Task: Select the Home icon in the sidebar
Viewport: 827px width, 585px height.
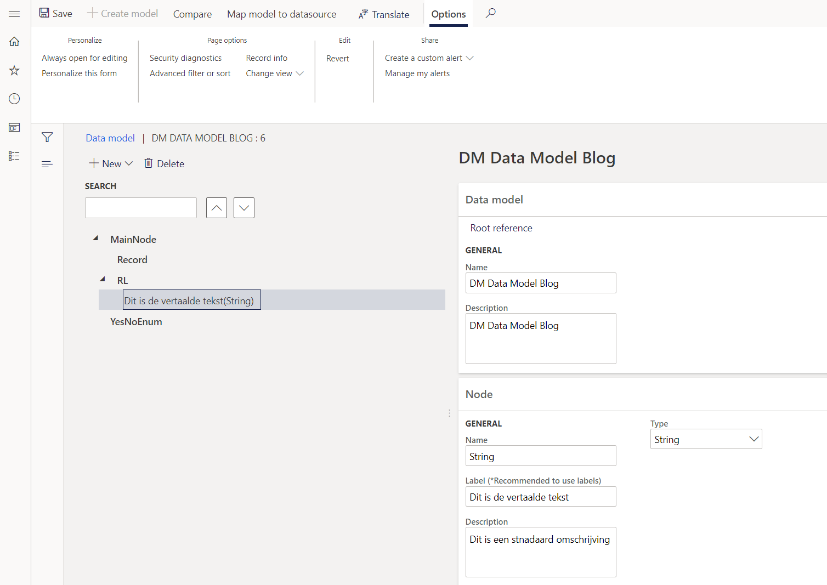Action: point(14,41)
